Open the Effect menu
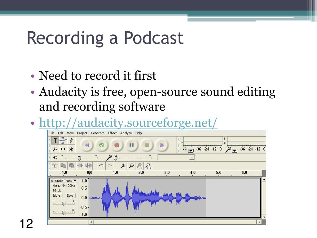 click(112, 133)
